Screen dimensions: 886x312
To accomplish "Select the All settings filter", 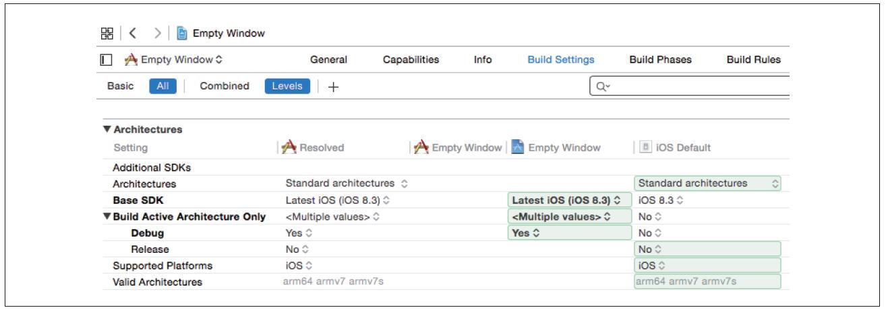I will (x=163, y=86).
